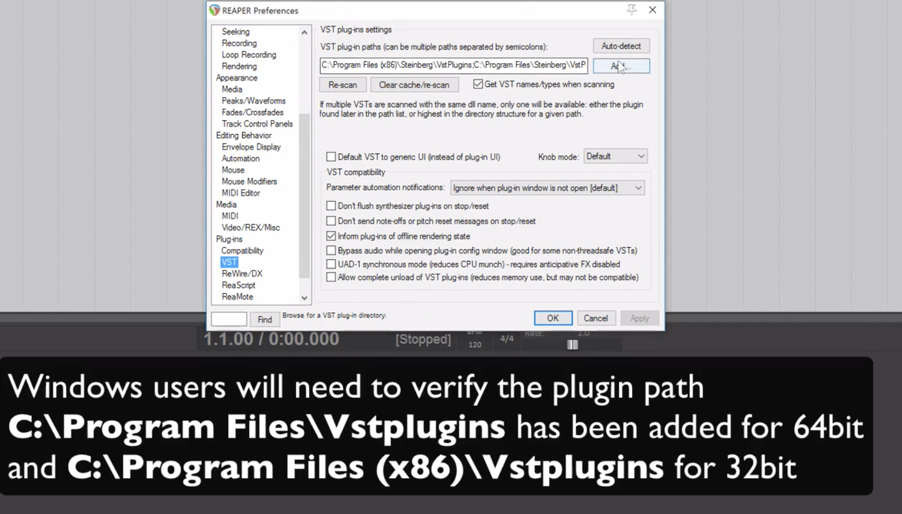This screenshot has width=902, height=514.
Task: Enable UAD-1 synchronous mode checkbox
Action: click(331, 264)
